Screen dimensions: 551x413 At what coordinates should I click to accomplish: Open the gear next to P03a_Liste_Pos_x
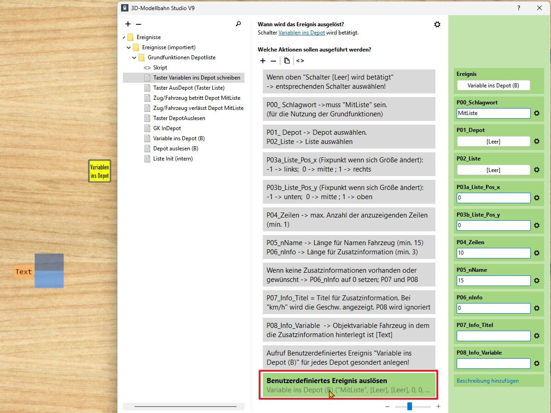537,198
